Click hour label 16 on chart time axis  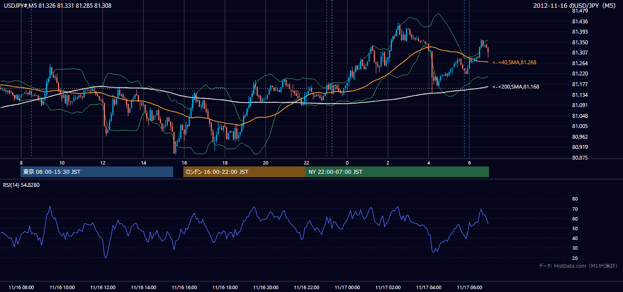184,163
